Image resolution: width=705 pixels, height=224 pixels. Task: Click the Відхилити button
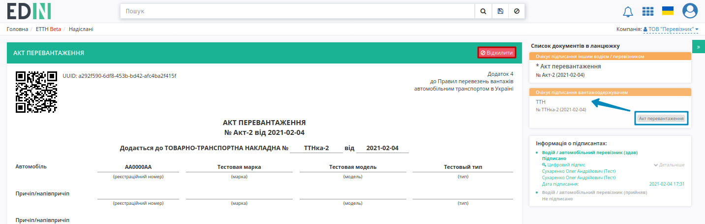[497, 53]
